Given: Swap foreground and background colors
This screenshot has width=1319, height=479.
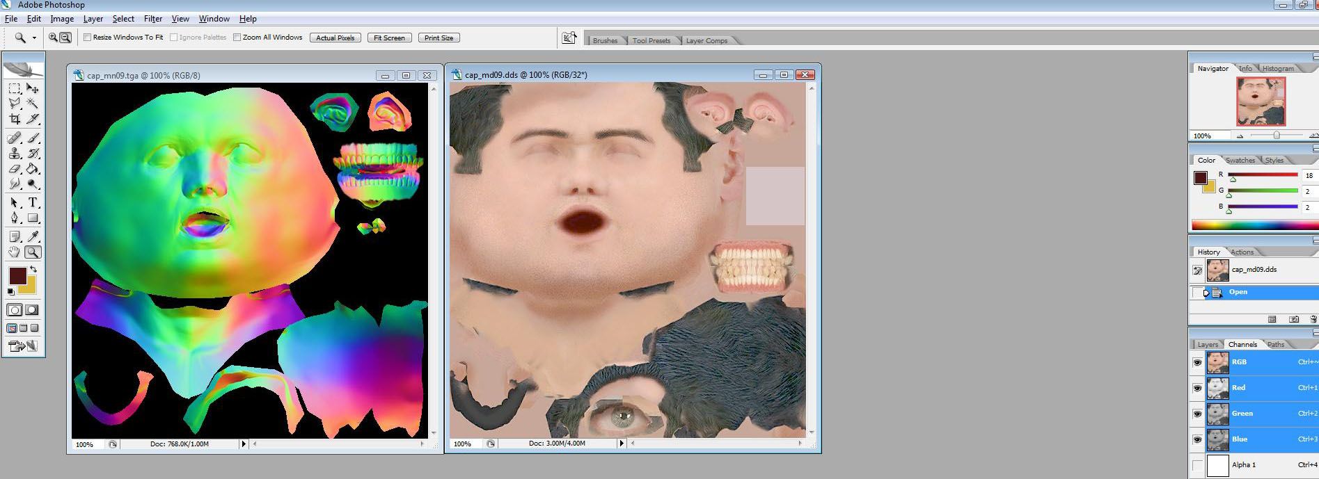Looking at the screenshot, I should point(33,269).
